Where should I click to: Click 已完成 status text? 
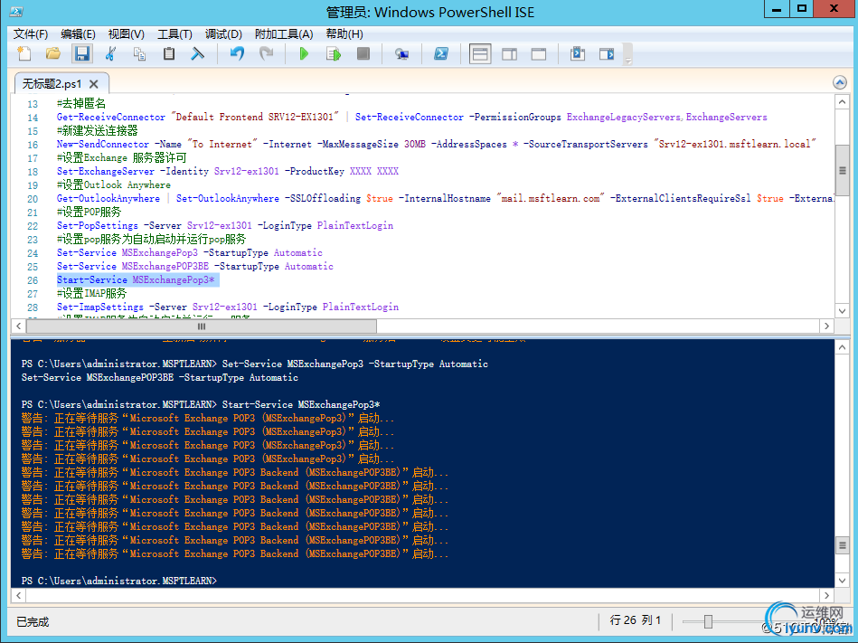tap(33, 621)
